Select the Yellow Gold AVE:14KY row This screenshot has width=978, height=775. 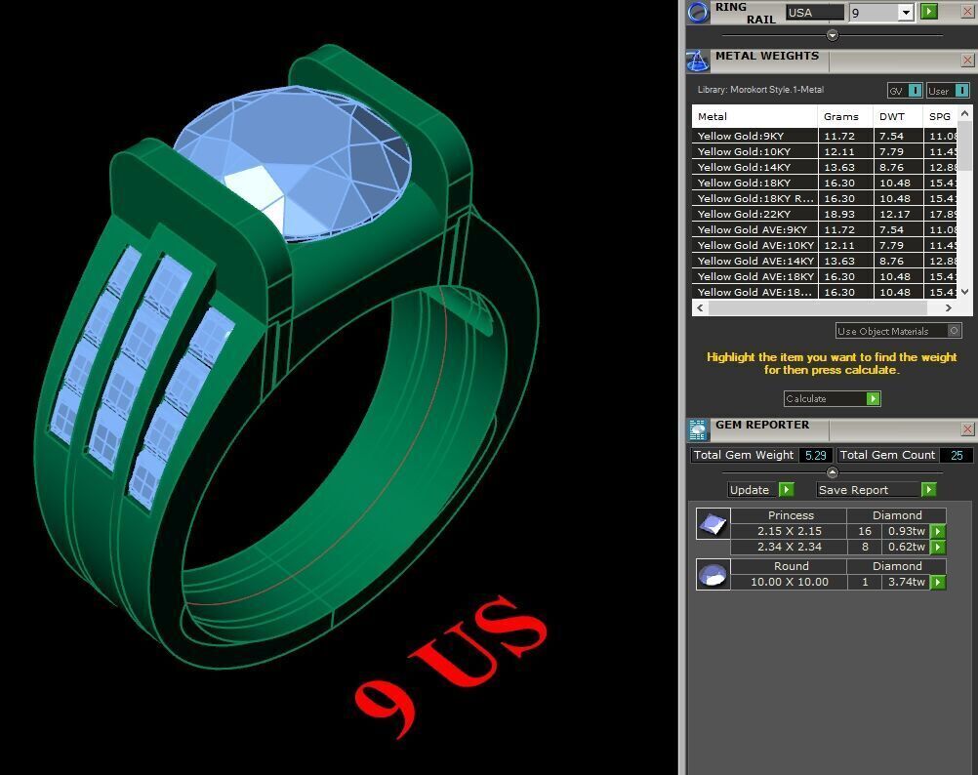click(x=825, y=261)
